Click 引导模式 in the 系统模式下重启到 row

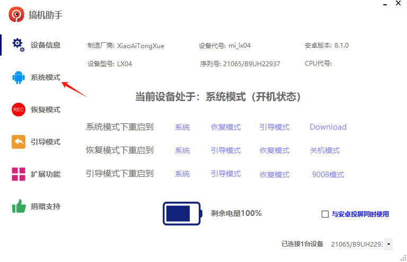coord(275,127)
